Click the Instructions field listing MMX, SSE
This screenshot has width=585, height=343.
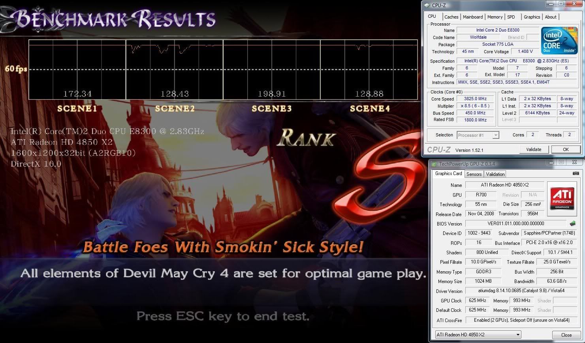coord(517,82)
